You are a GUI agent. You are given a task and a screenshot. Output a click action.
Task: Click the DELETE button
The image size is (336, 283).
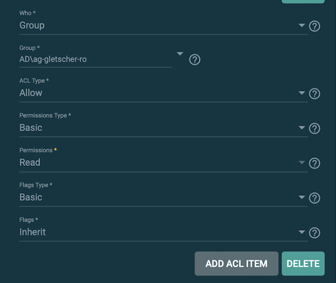pos(303,264)
